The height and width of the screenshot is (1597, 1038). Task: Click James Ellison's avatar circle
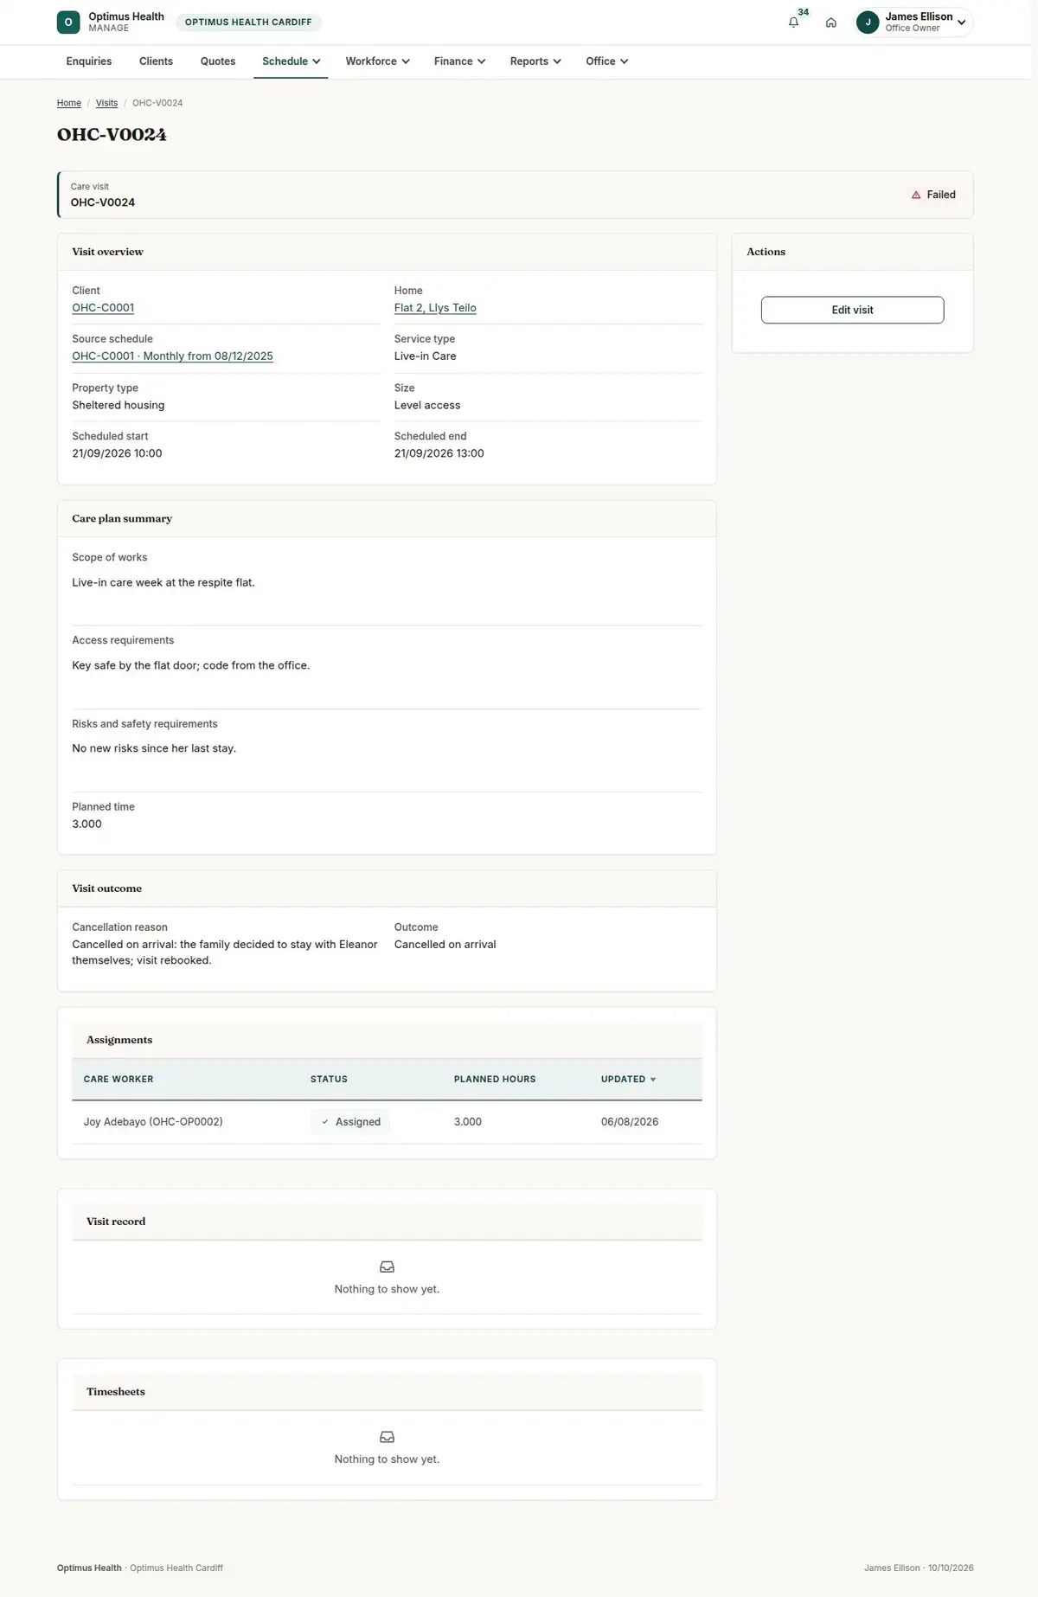point(868,22)
